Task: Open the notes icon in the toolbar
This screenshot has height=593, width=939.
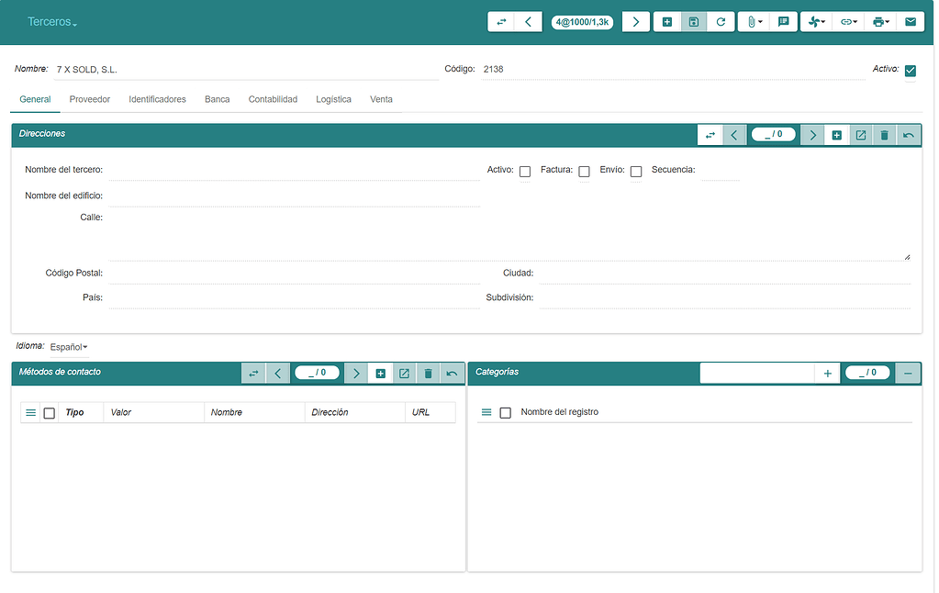Action: click(x=783, y=20)
